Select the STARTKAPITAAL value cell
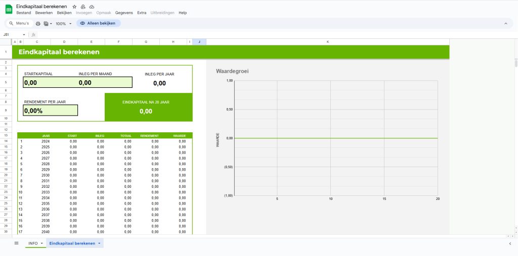The image size is (518, 256). point(50,82)
